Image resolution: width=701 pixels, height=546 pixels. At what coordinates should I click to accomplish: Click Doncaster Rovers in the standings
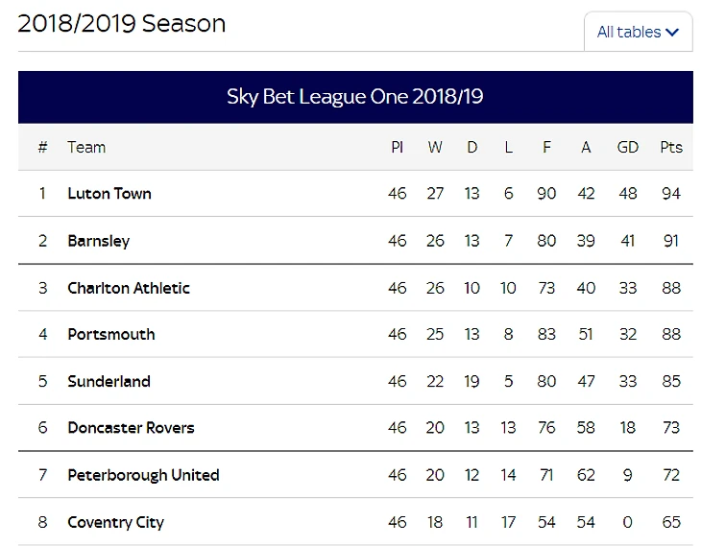pos(131,428)
